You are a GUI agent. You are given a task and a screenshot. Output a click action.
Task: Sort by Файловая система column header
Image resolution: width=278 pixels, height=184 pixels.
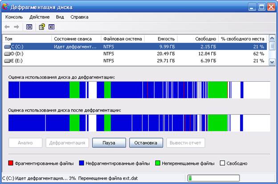pyautogui.click(x=123, y=39)
